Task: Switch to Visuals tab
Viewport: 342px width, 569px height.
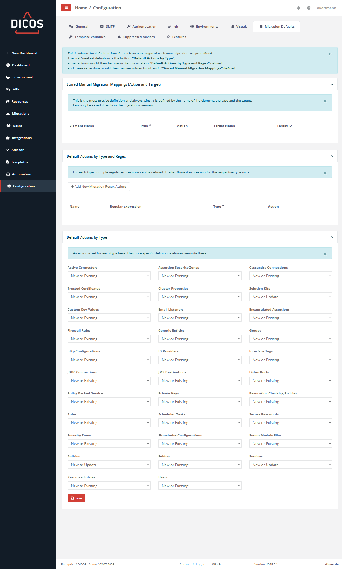Action: (239, 27)
